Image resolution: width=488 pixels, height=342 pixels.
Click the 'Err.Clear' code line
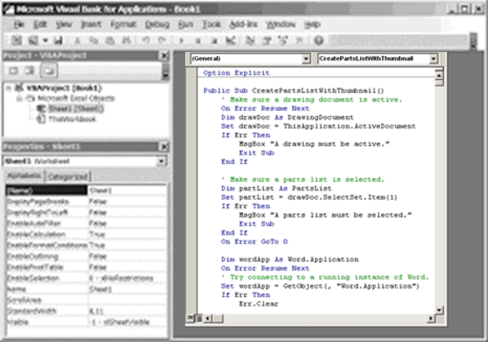click(259, 304)
